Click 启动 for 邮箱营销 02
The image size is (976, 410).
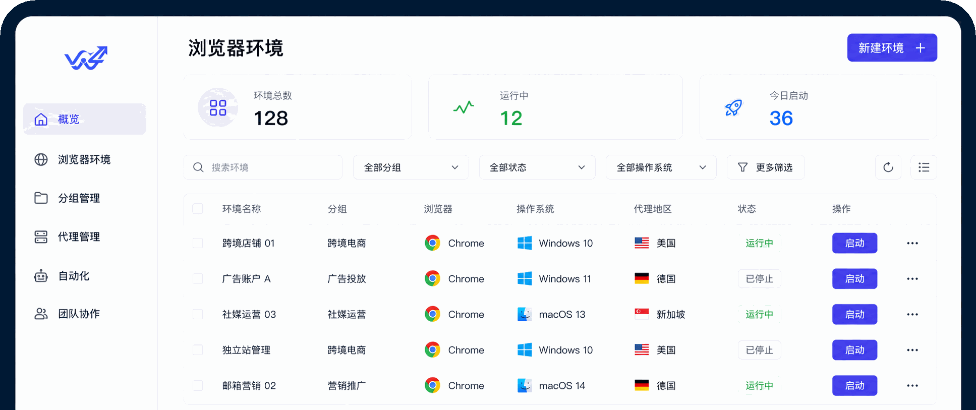(854, 386)
